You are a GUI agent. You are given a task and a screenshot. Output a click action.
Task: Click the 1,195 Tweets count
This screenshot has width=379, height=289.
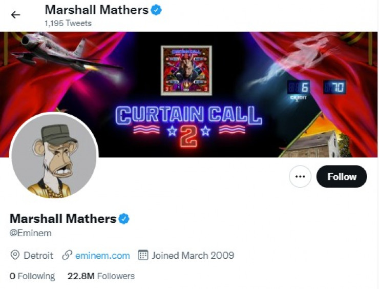tap(68, 23)
